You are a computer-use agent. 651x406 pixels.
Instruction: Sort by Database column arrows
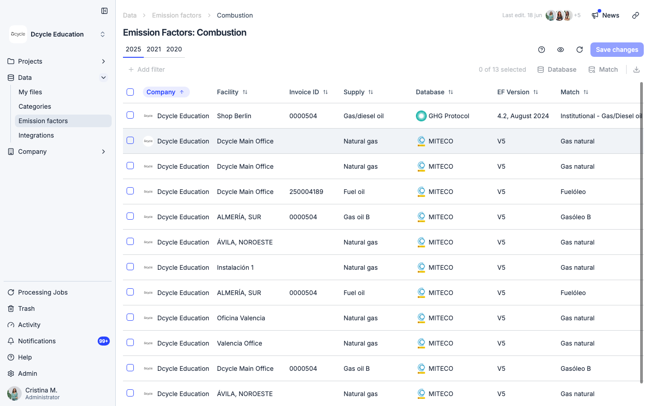coord(451,92)
